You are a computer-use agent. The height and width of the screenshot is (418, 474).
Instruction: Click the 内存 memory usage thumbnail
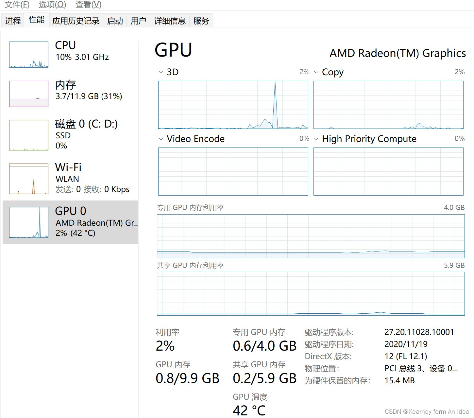click(x=29, y=94)
